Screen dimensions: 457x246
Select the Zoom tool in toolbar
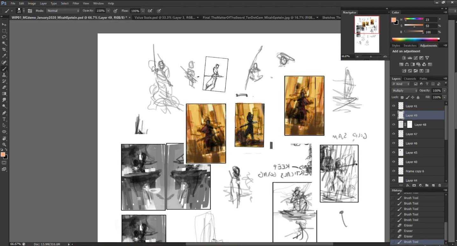click(x=4, y=144)
